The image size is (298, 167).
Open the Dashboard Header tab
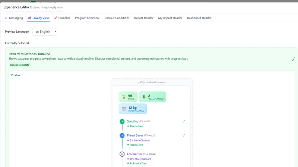click(x=199, y=18)
